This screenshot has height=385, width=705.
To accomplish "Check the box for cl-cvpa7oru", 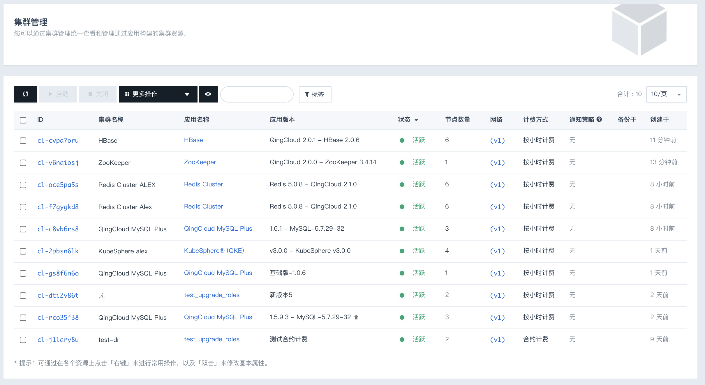I will [x=23, y=140].
